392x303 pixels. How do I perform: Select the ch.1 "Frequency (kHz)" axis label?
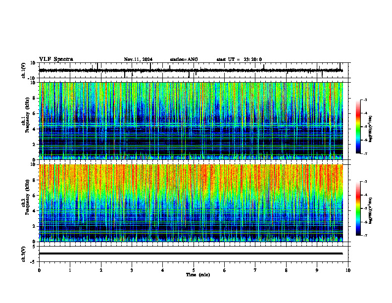pos(28,115)
